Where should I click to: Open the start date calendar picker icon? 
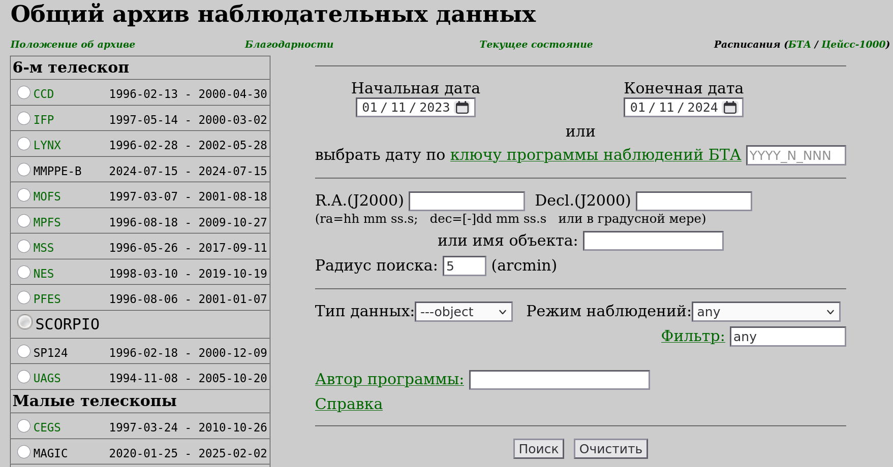(x=462, y=108)
